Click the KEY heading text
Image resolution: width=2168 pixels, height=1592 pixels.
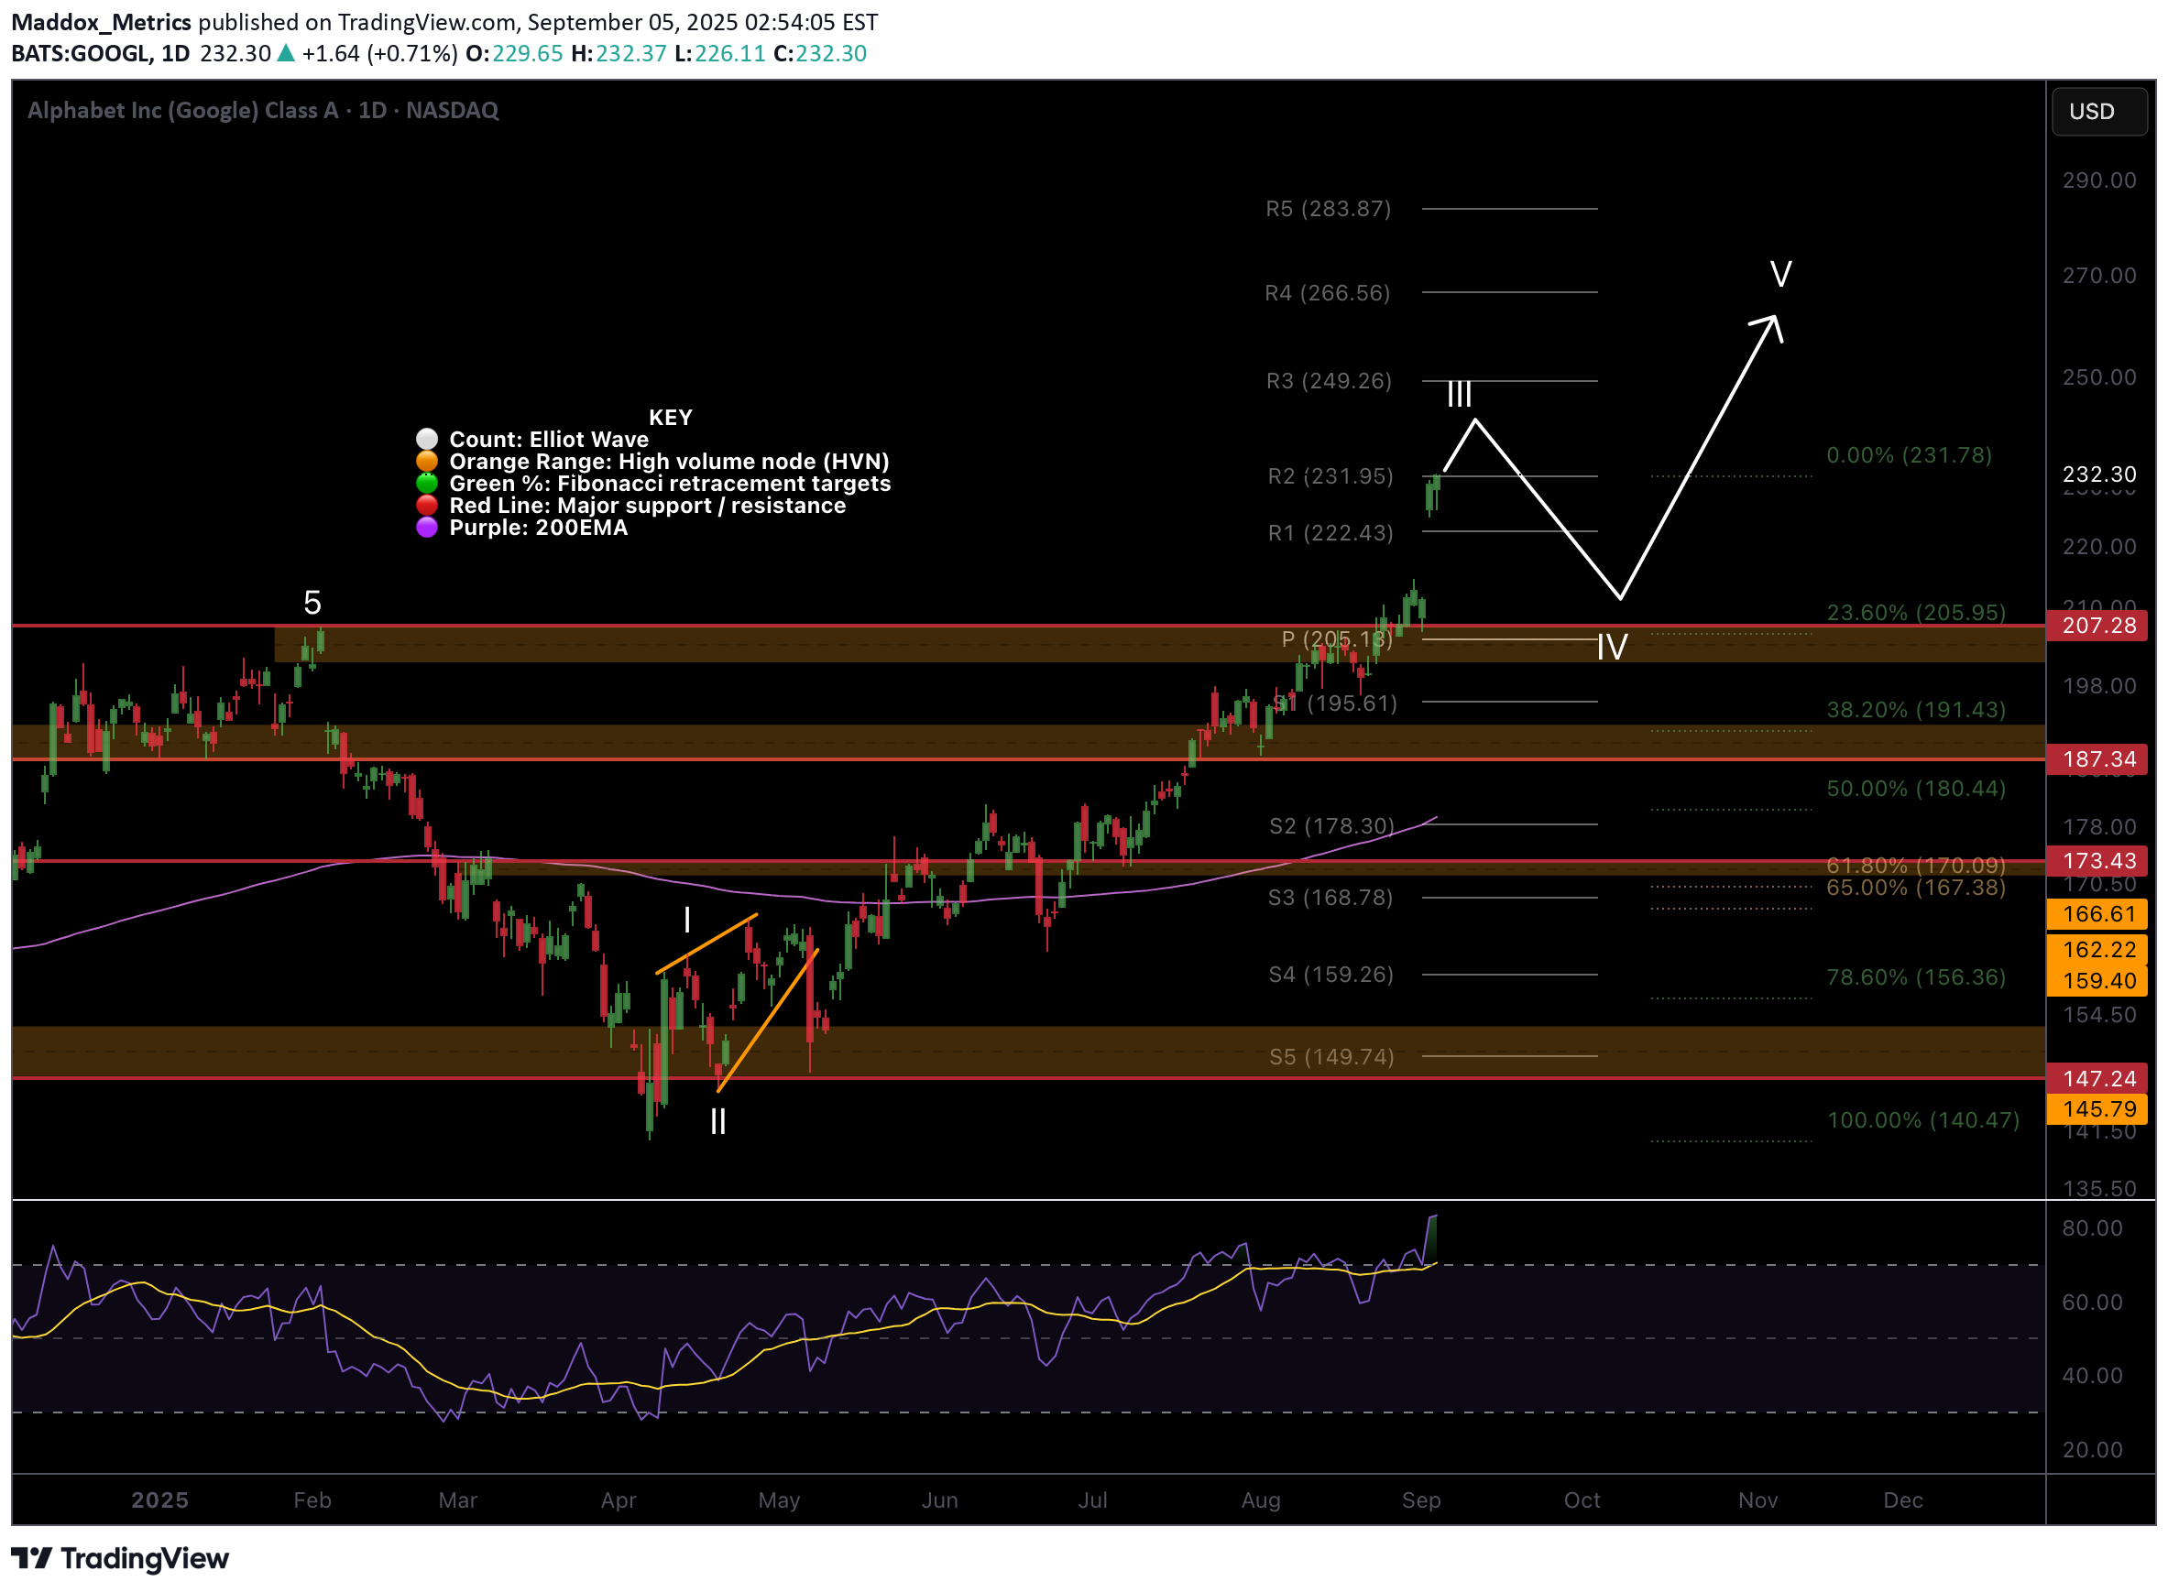point(670,418)
